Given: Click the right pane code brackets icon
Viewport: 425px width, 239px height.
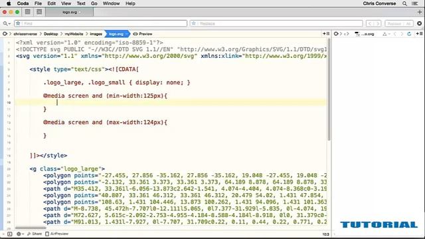Looking at the screenshot, I should coord(346,34).
